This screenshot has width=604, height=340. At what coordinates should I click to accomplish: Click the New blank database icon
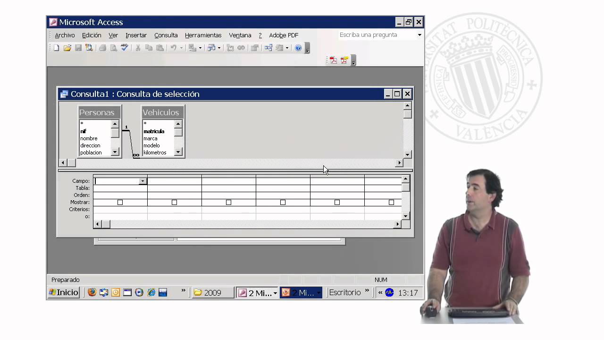(x=57, y=48)
